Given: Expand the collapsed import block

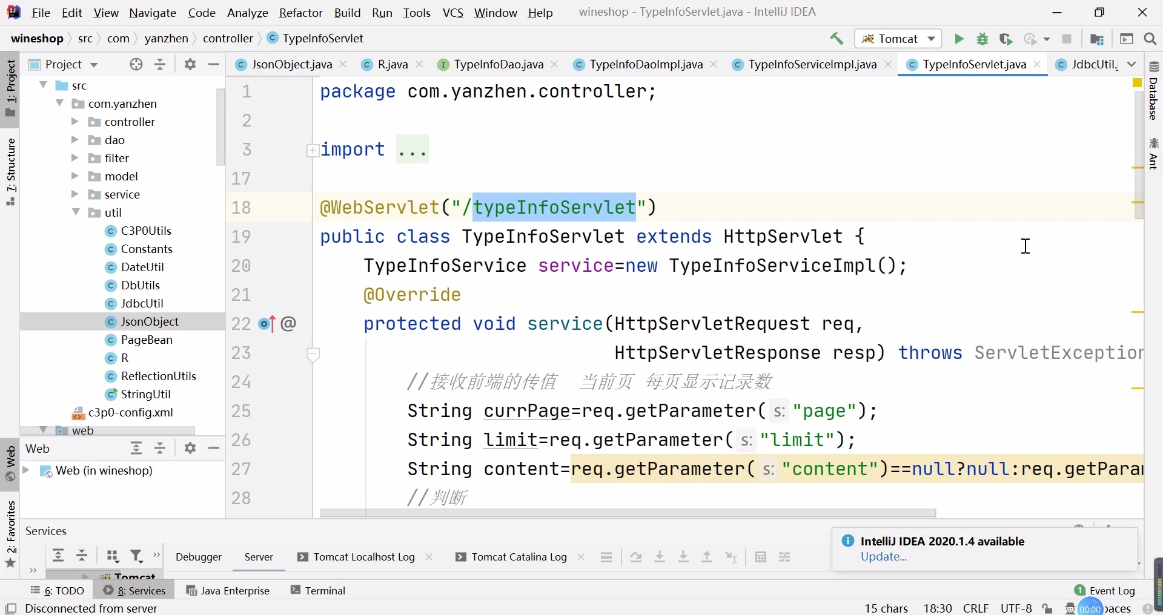Looking at the screenshot, I should [x=313, y=150].
